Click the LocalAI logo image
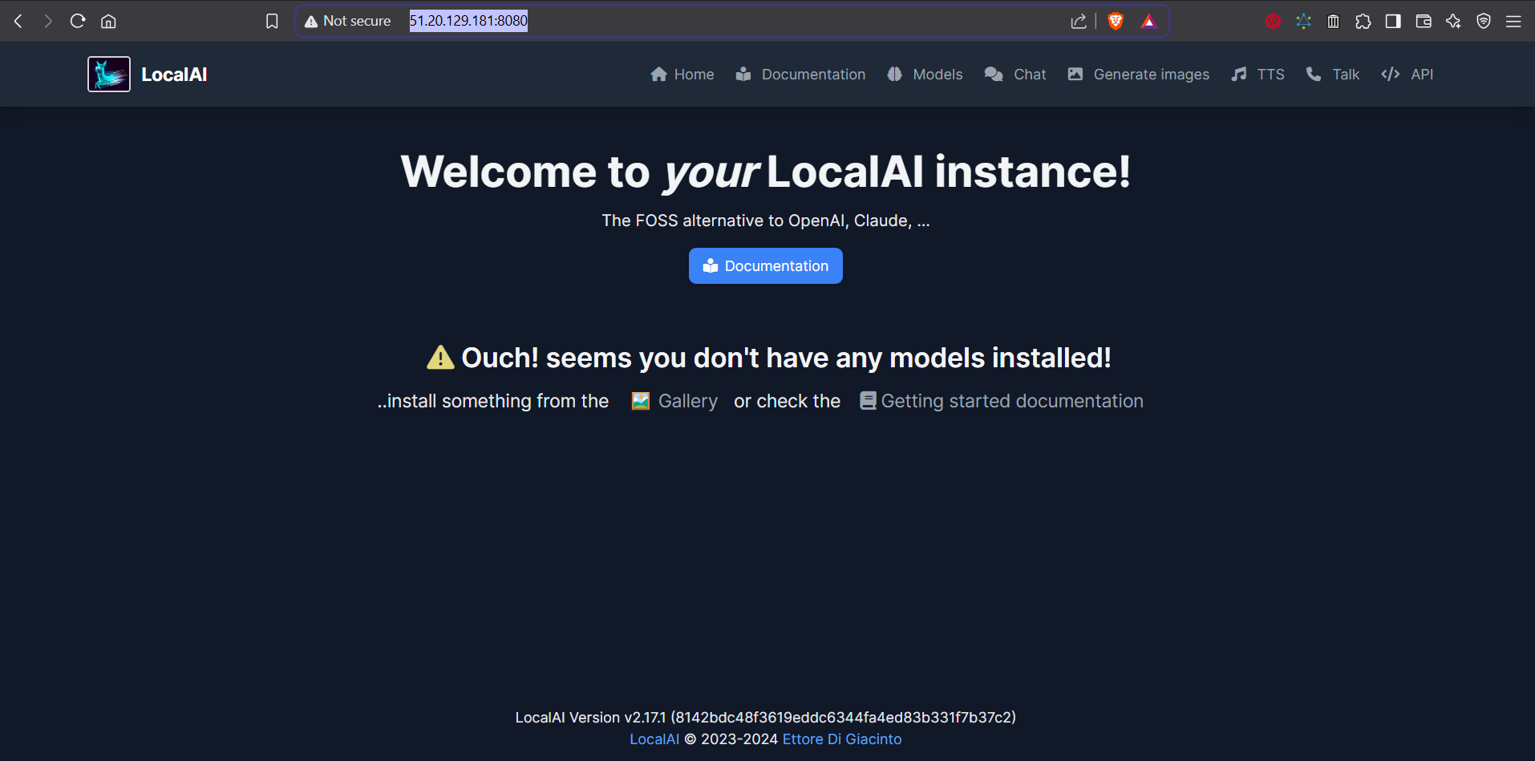Viewport: 1535px width, 761px height. pyautogui.click(x=109, y=75)
